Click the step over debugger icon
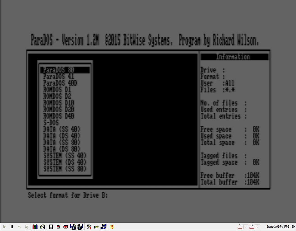296x231 pixels. (26, 227)
